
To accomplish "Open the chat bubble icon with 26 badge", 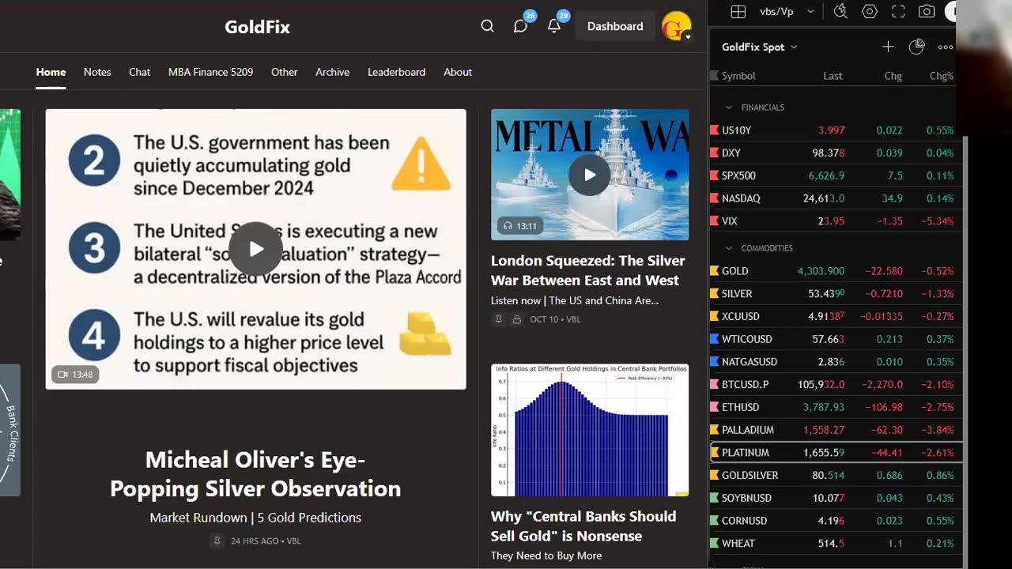I will pyautogui.click(x=520, y=26).
